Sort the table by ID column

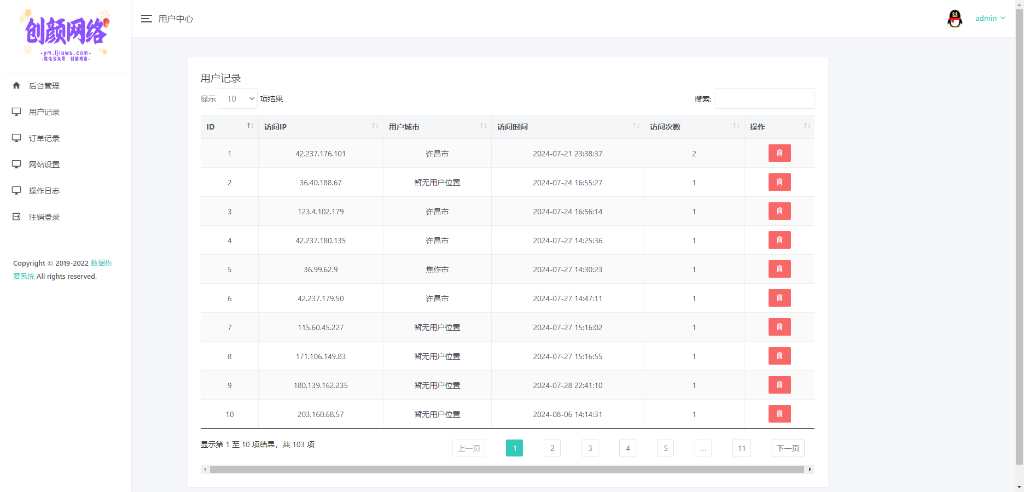[229, 127]
